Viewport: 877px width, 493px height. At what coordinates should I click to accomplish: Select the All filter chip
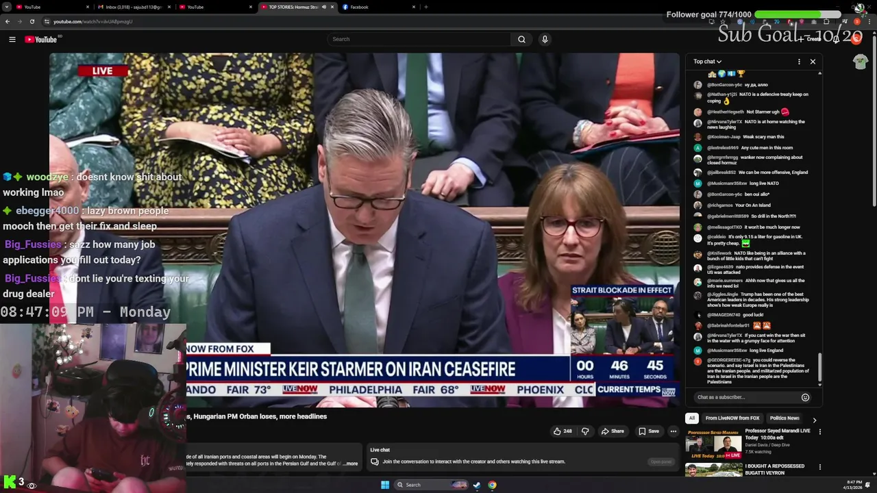click(692, 418)
